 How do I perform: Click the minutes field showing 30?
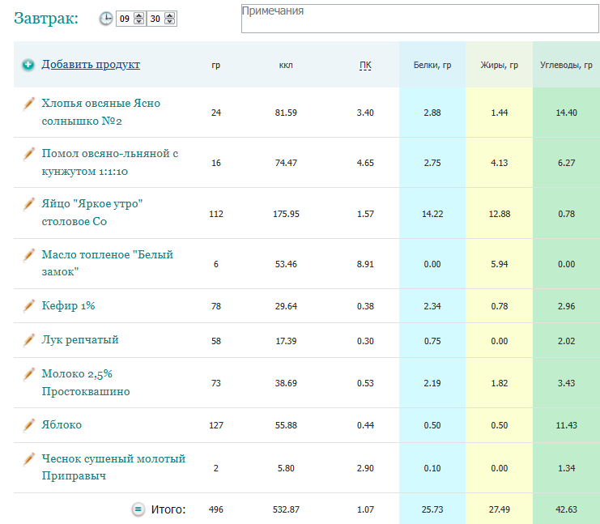click(x=155, y=19)
